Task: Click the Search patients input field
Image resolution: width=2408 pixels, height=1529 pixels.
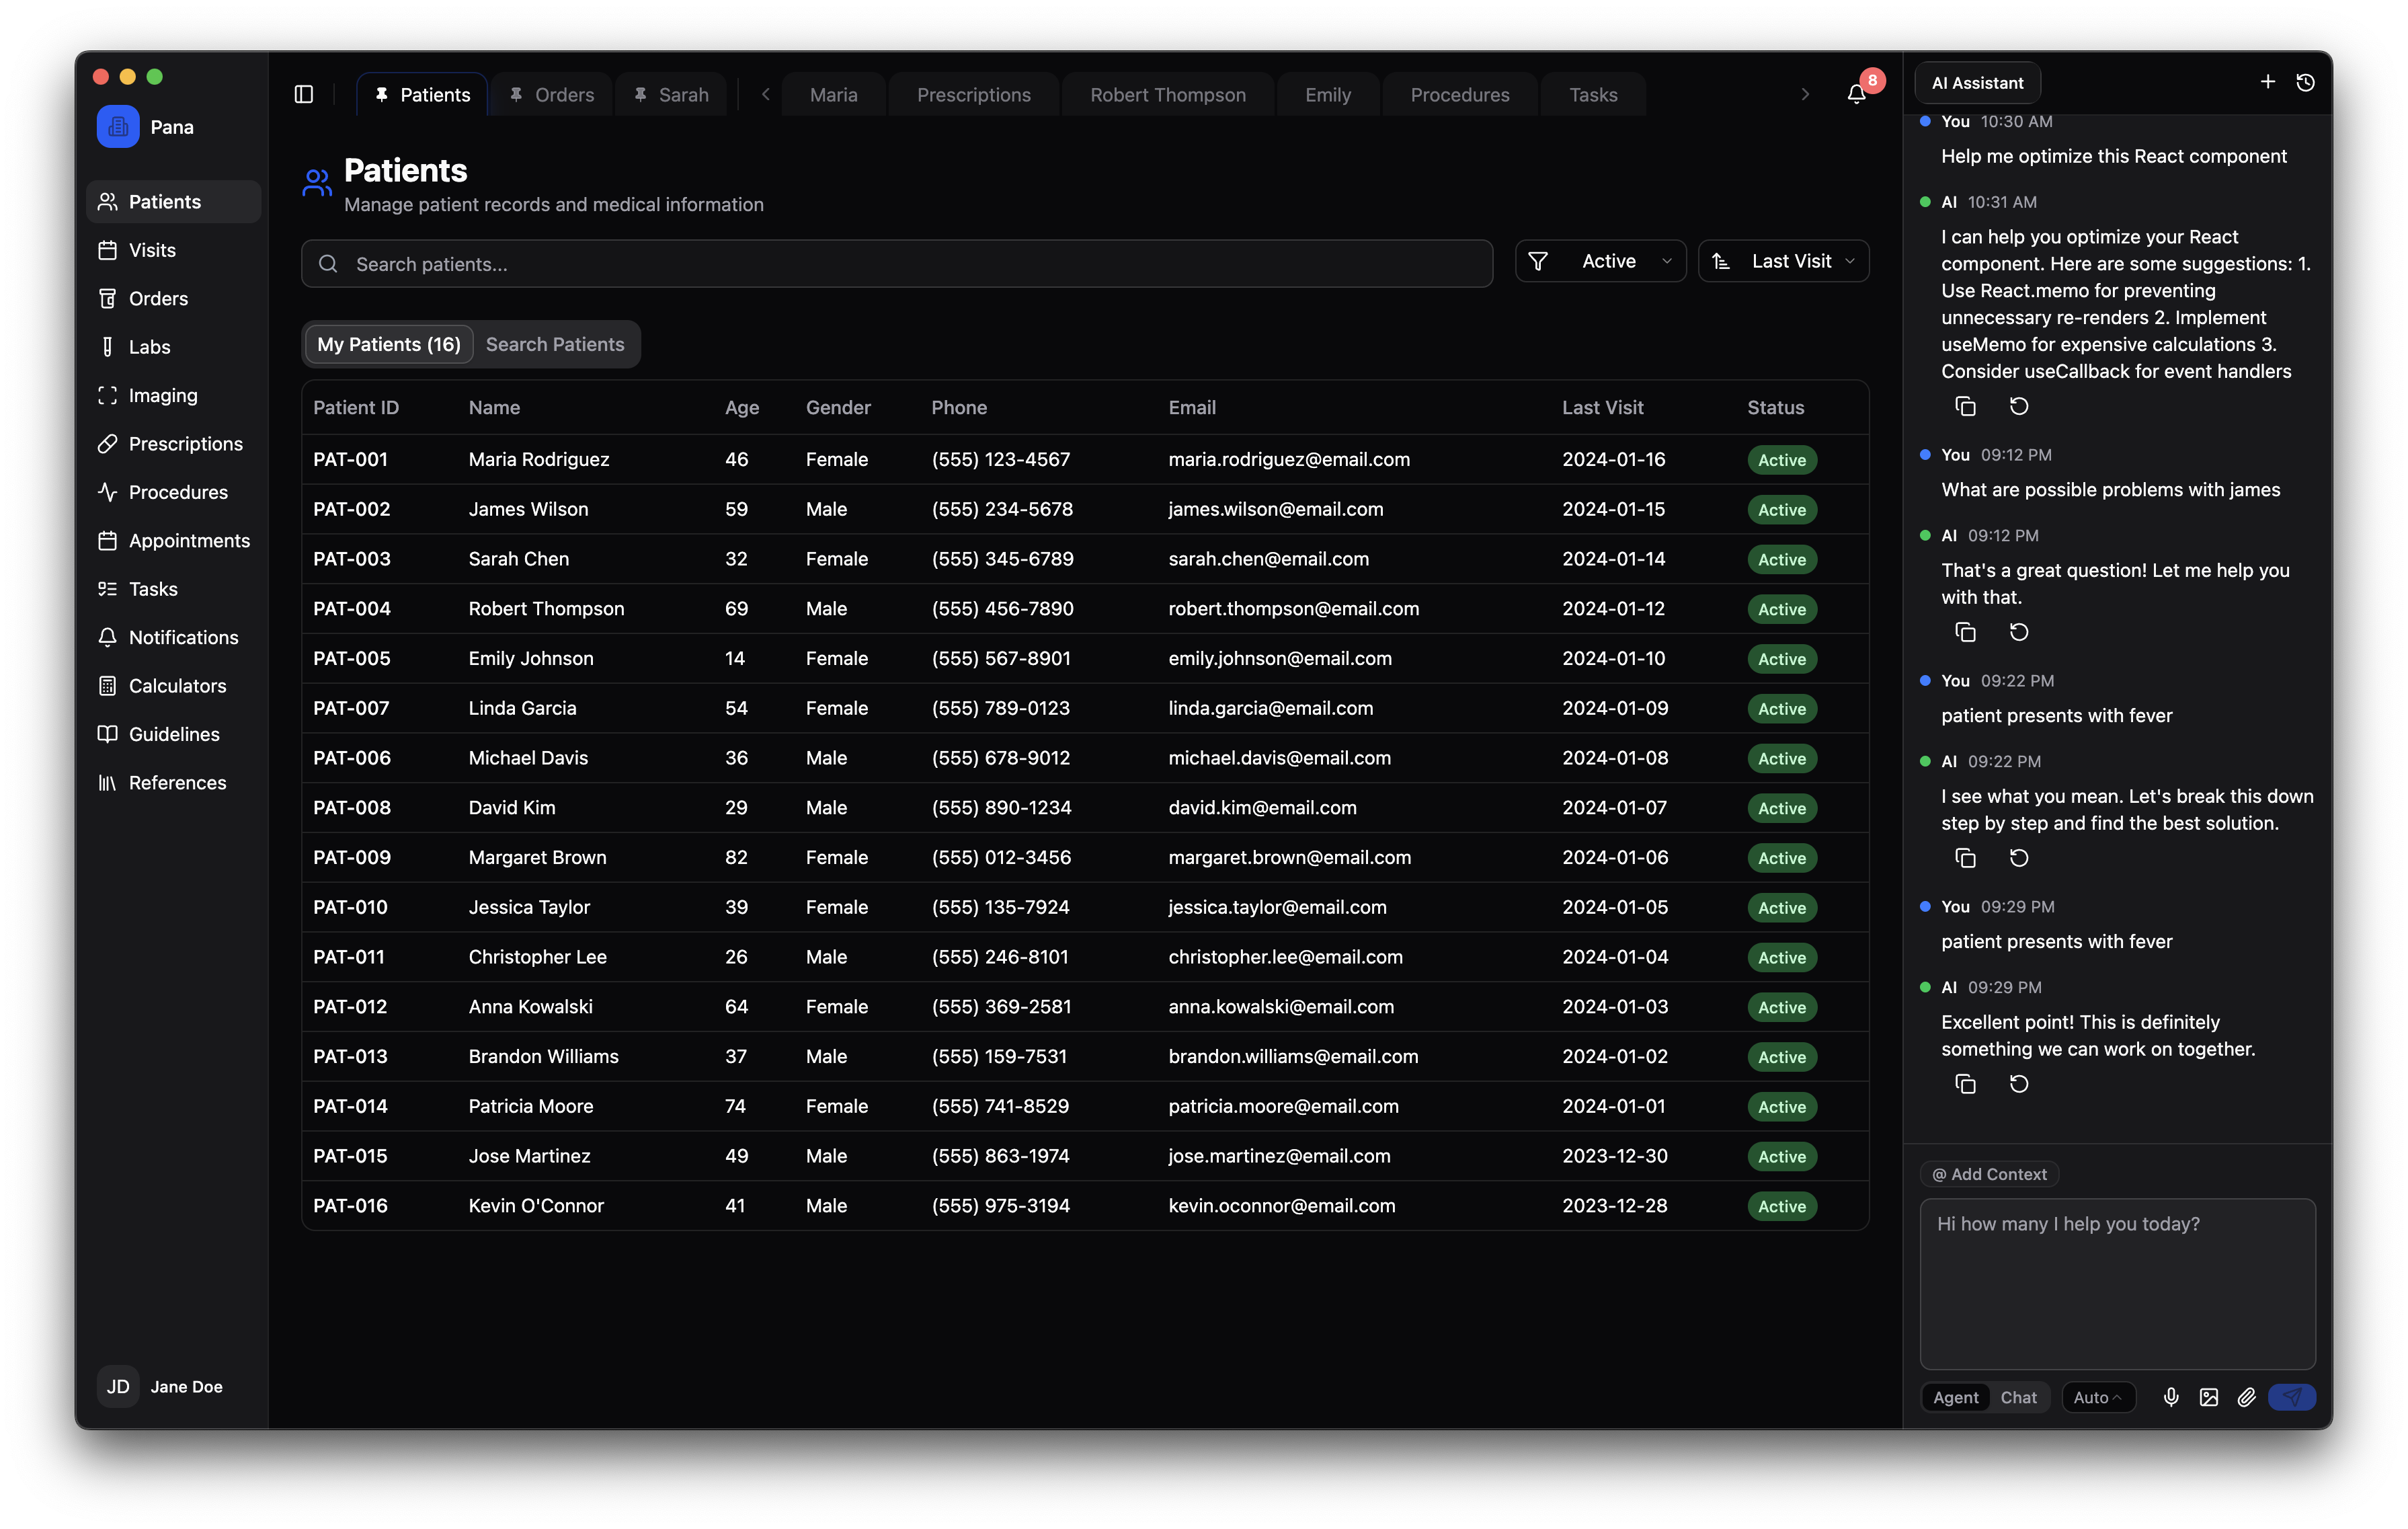Action: point(897,264)
